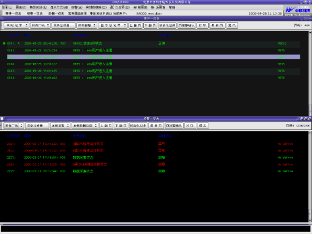This screenshot has width=312, height=234.
Task: Click 下翻页 in the alarm list toolbar
Action: 121,126
